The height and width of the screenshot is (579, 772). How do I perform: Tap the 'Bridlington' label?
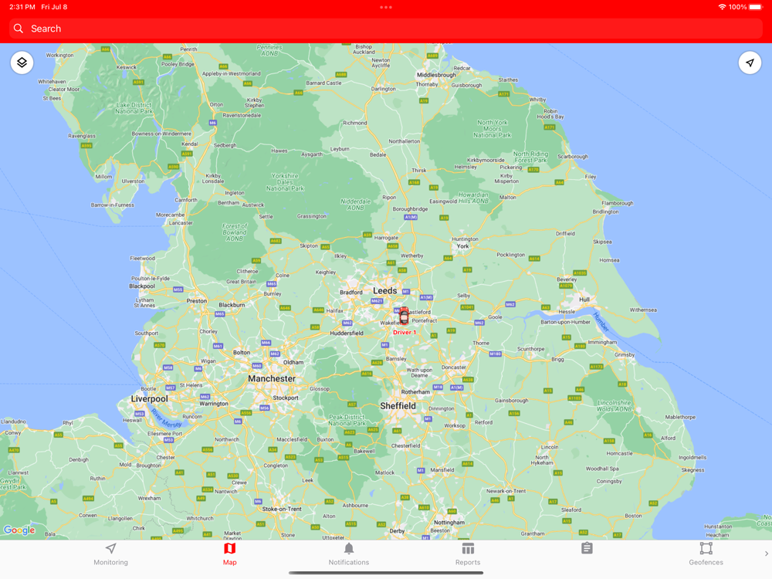(x=605, y=212)
